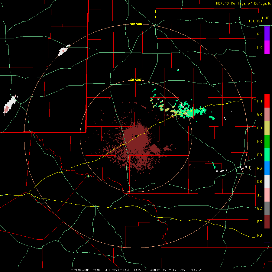The width and height of the screenshot is (272, 272).
Task: Click the Hydrometeor Classification KMAF title text
Action: pos(136,270)
